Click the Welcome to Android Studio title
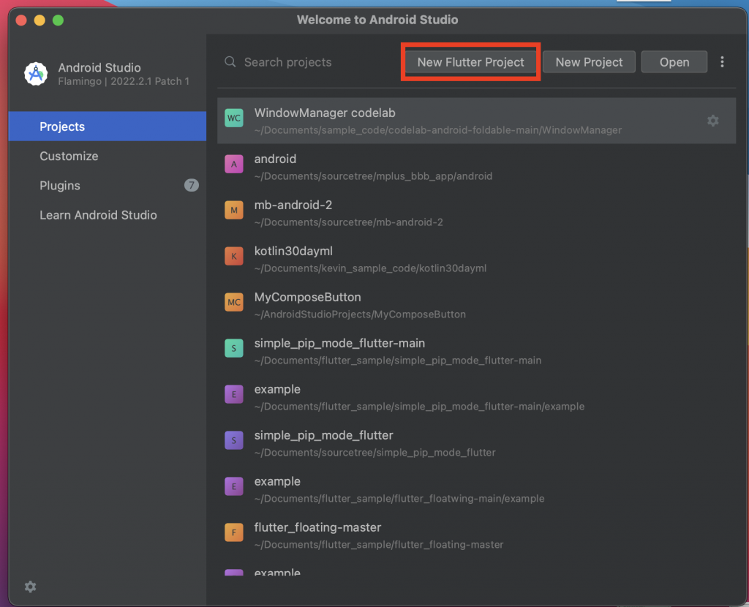 coord(377,20)
